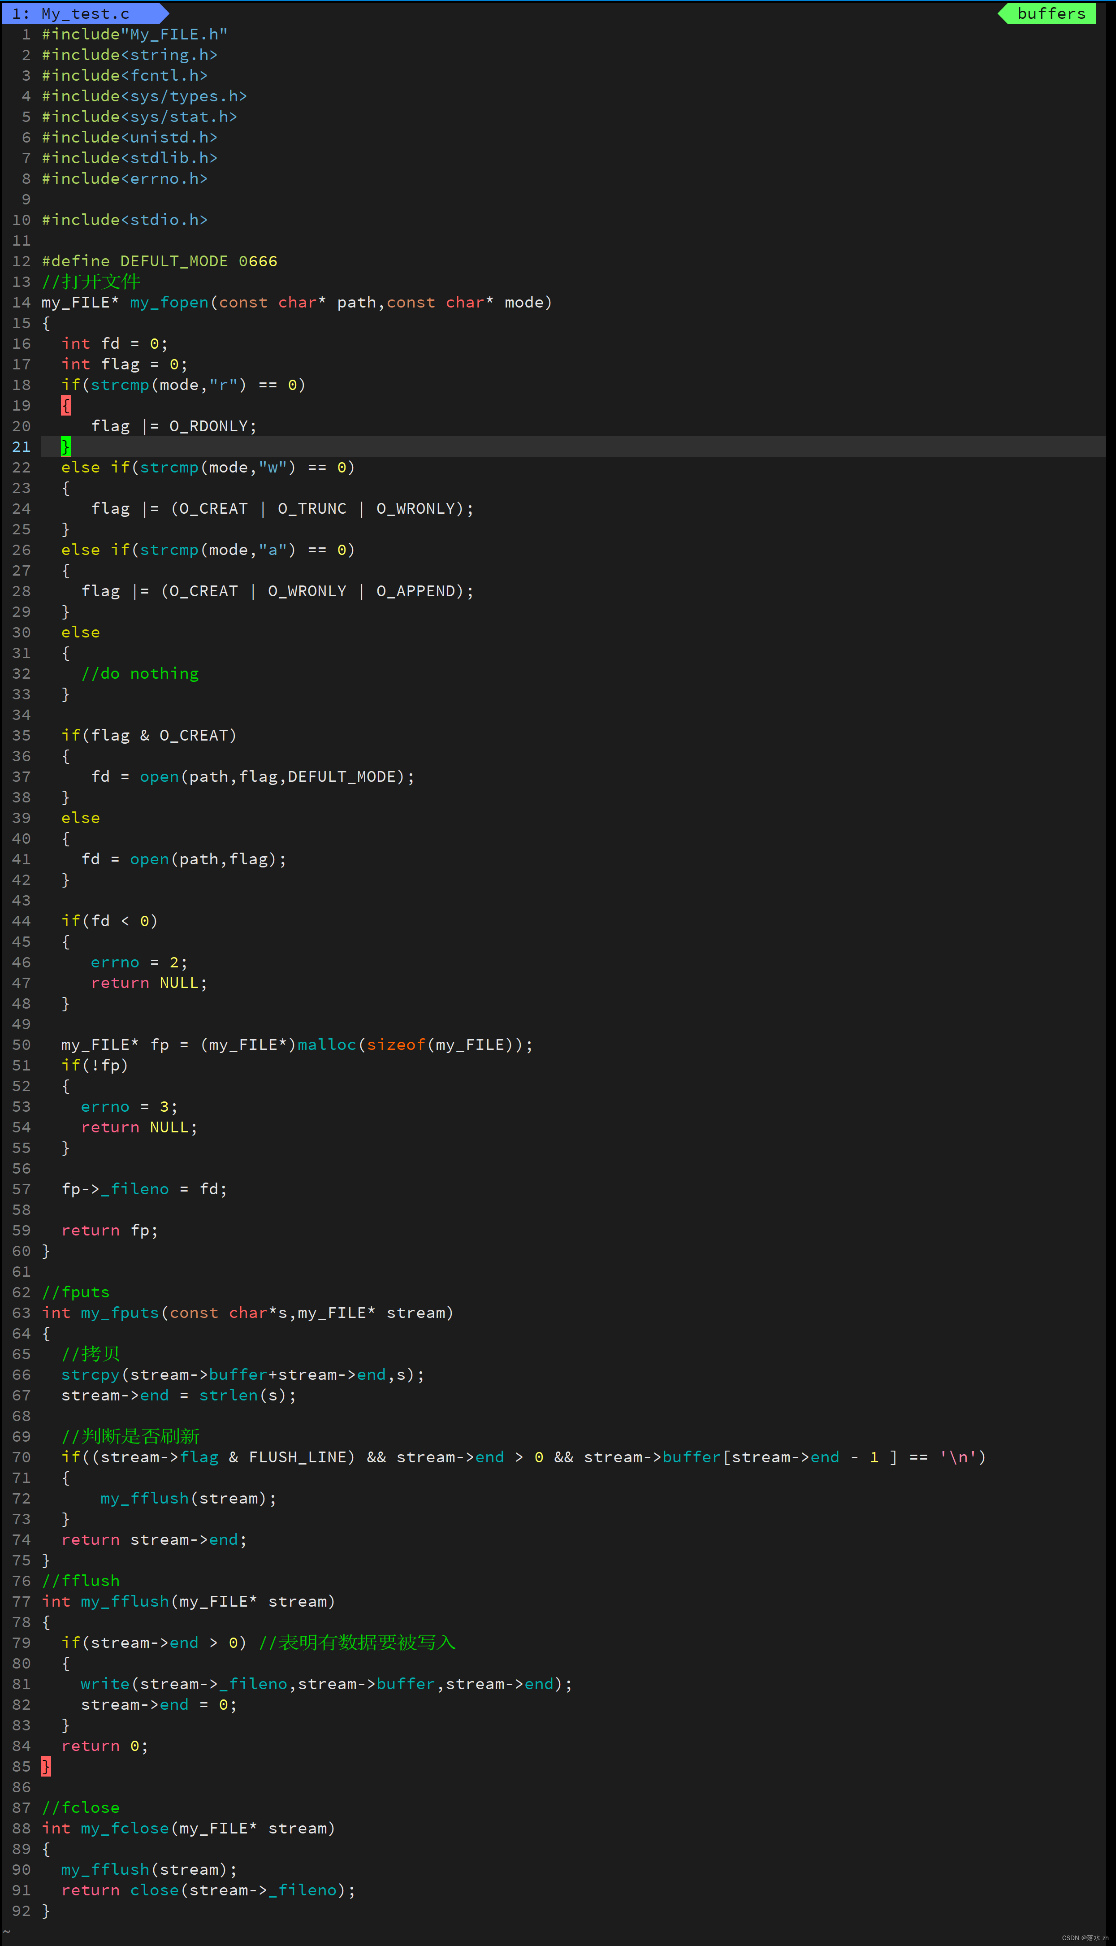1116x1946 pixels.
Task: Click 'errno = 2;' statement
Action: coord(139,962)
